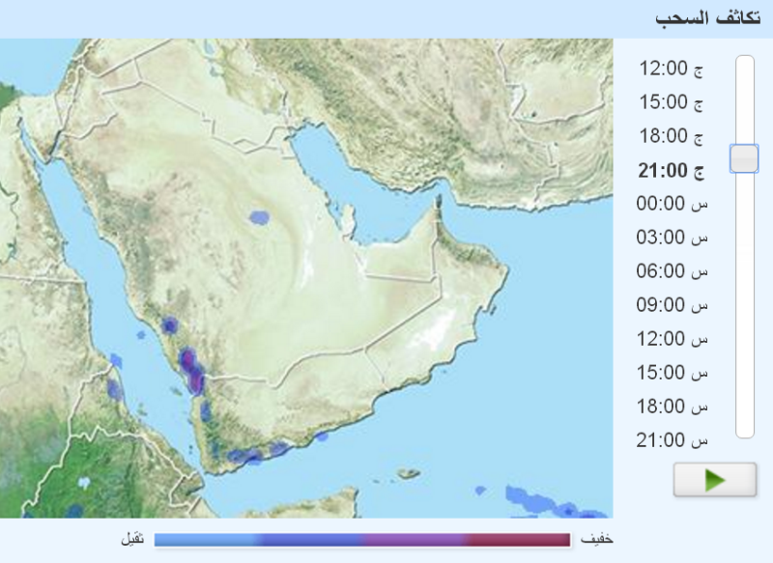Click the ثقيل legend label
This screenshot has height=563, width=773.
click(x=132, y=539)
